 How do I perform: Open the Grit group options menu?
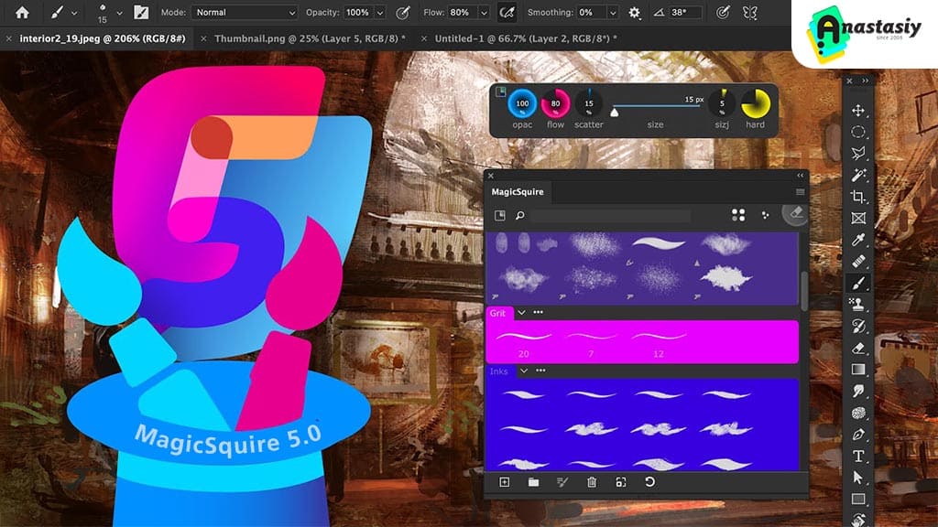tap(539, 313)
